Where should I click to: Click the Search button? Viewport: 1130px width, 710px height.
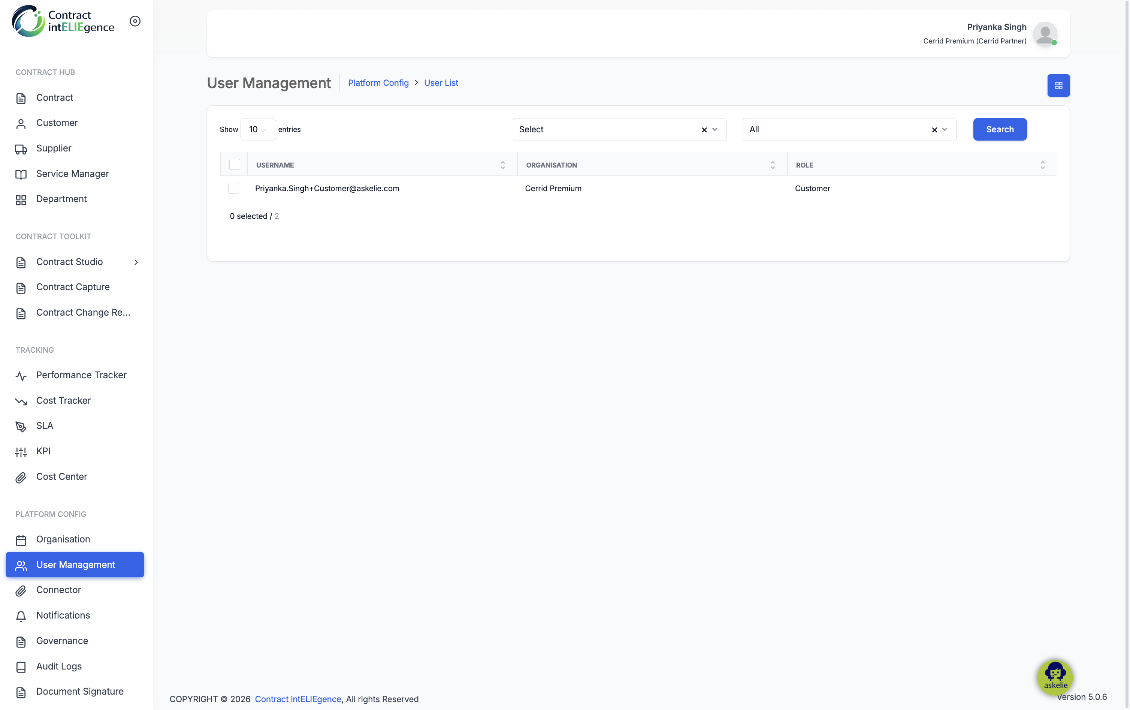[x=1000, y=129]
